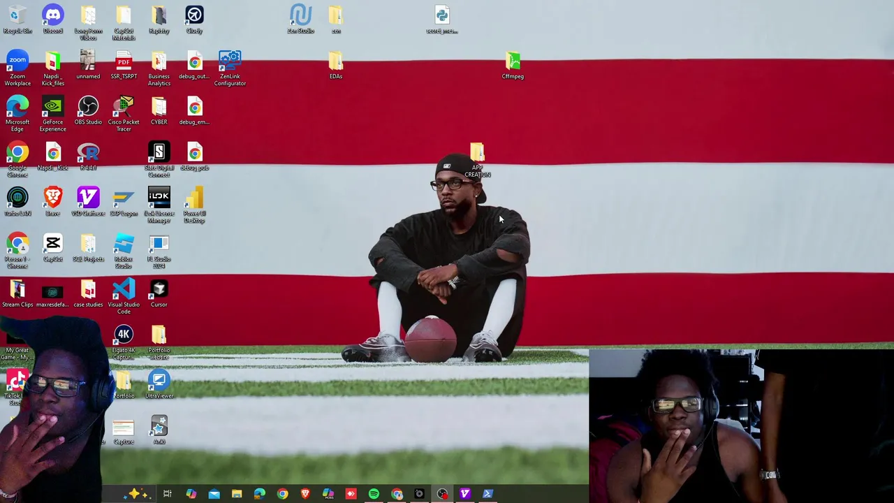This screenshot has height=503, width=894.
Task: Open the APP CREATION folder
Action: point(477,160)
